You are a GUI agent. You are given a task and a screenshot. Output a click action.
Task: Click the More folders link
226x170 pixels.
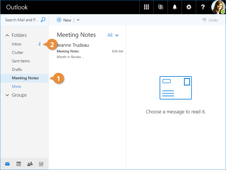[x=16, y=86]
